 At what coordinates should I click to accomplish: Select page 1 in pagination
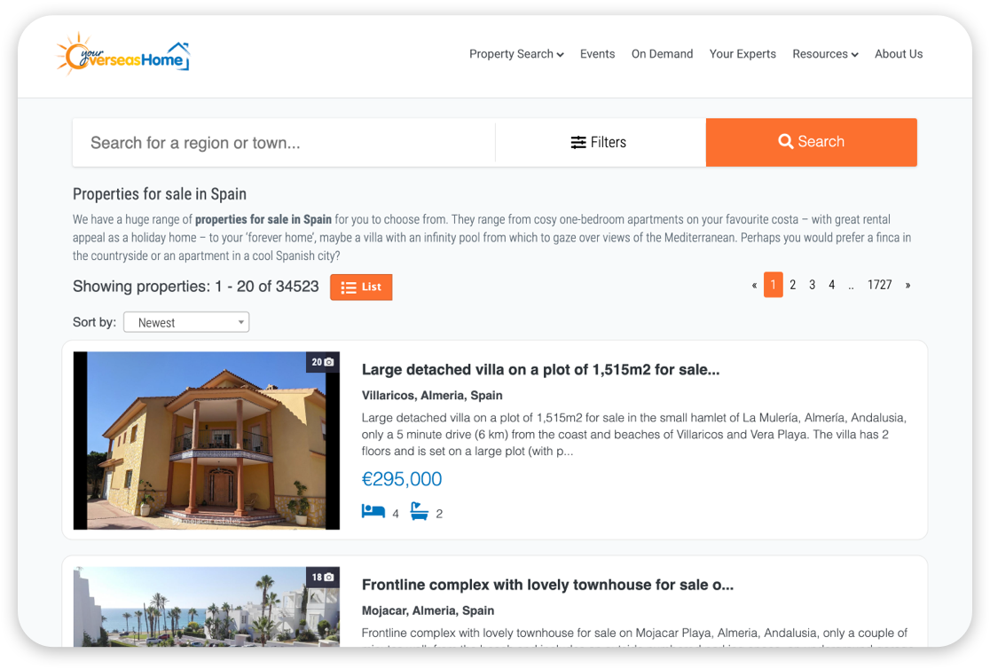tap(773, 285)
